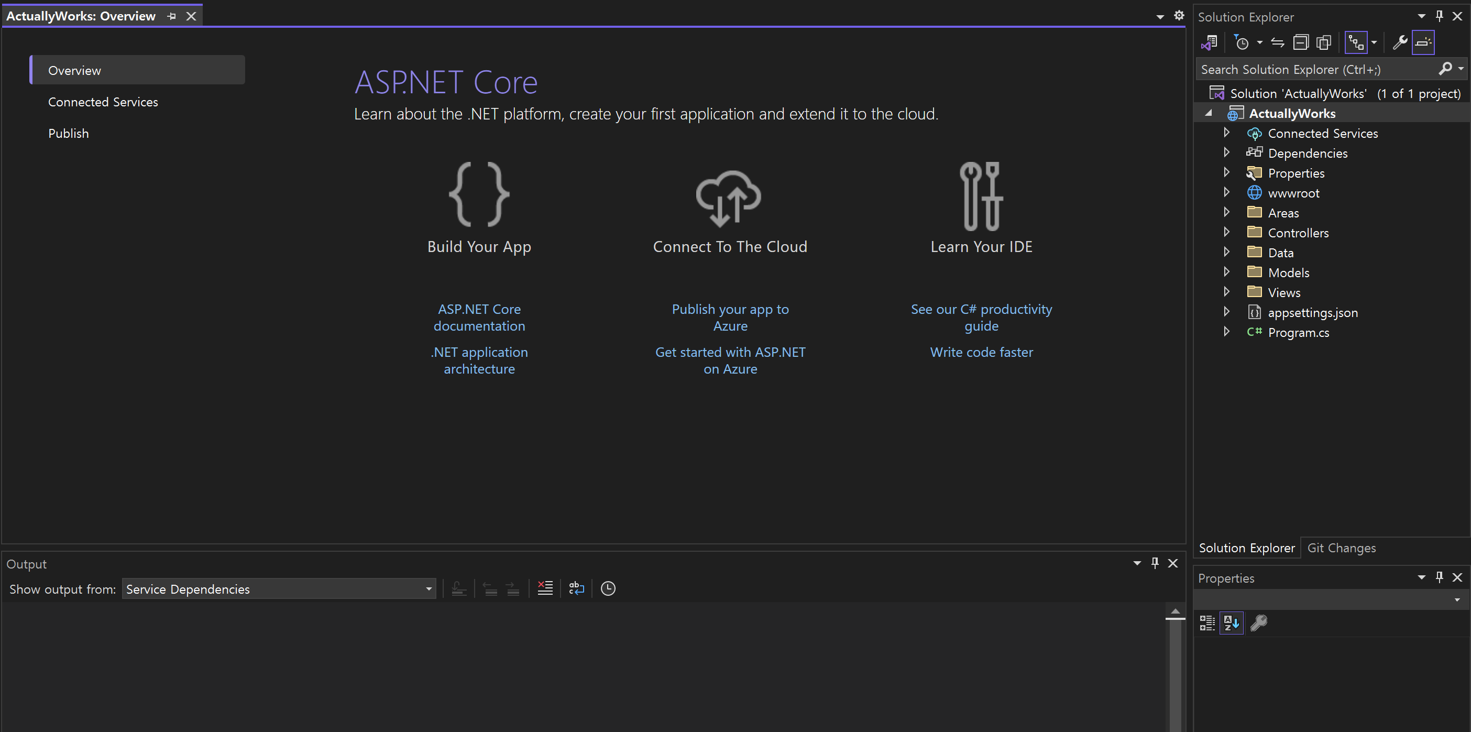Image resolution: width=1471 pixels, height=732 pixels.
Task: Toggle Preview Selected Items button
Action: (1423, 42)
